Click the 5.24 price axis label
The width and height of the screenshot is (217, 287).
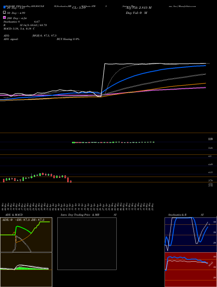coord(210,148)
